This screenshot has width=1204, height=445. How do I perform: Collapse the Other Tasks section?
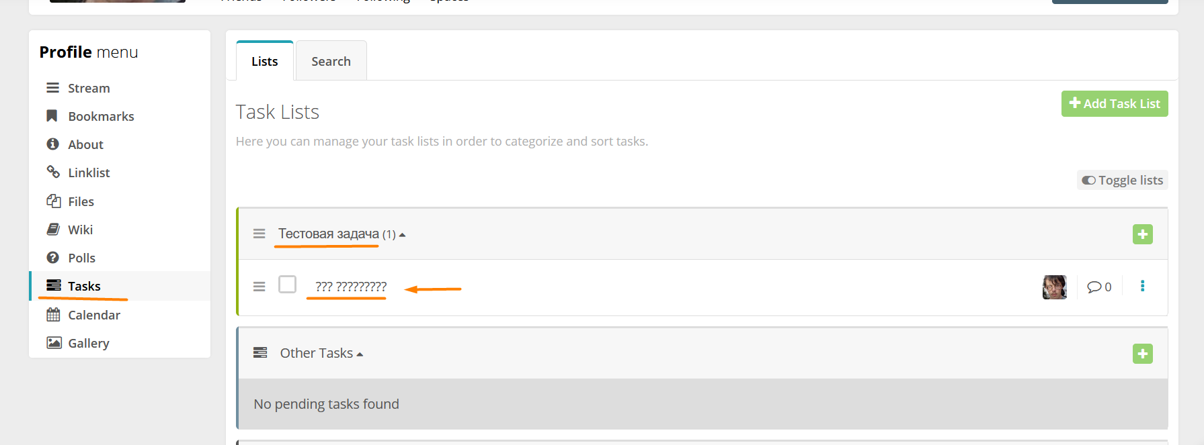[361, 352]
